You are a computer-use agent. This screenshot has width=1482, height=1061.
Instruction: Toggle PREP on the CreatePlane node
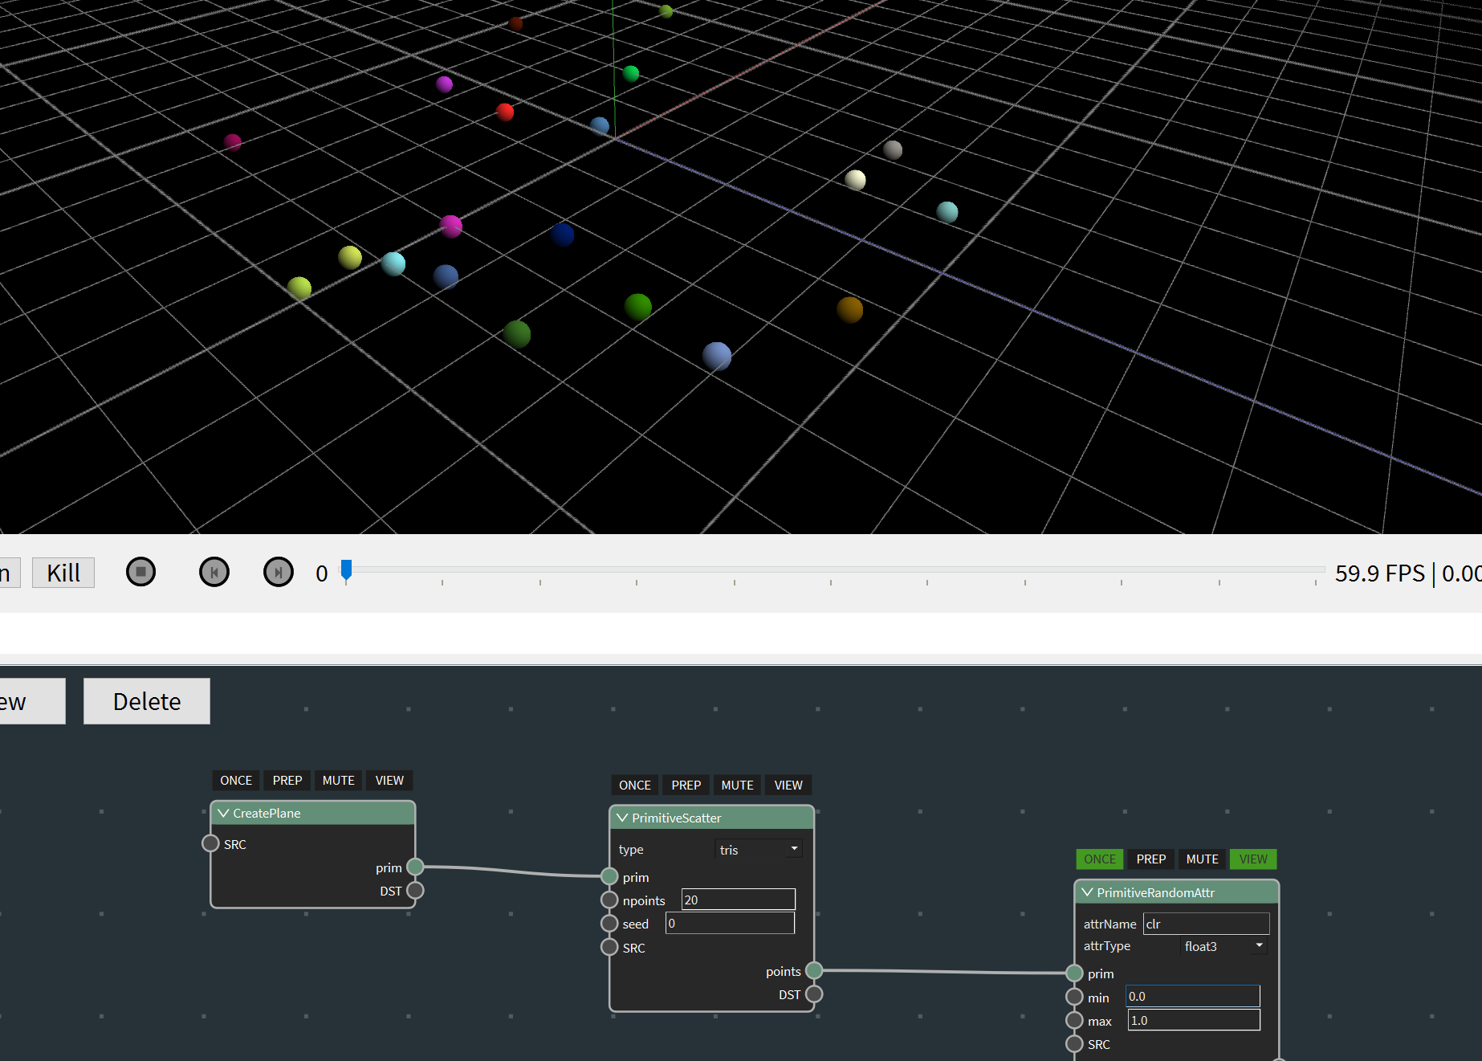(x=287, y=781)
